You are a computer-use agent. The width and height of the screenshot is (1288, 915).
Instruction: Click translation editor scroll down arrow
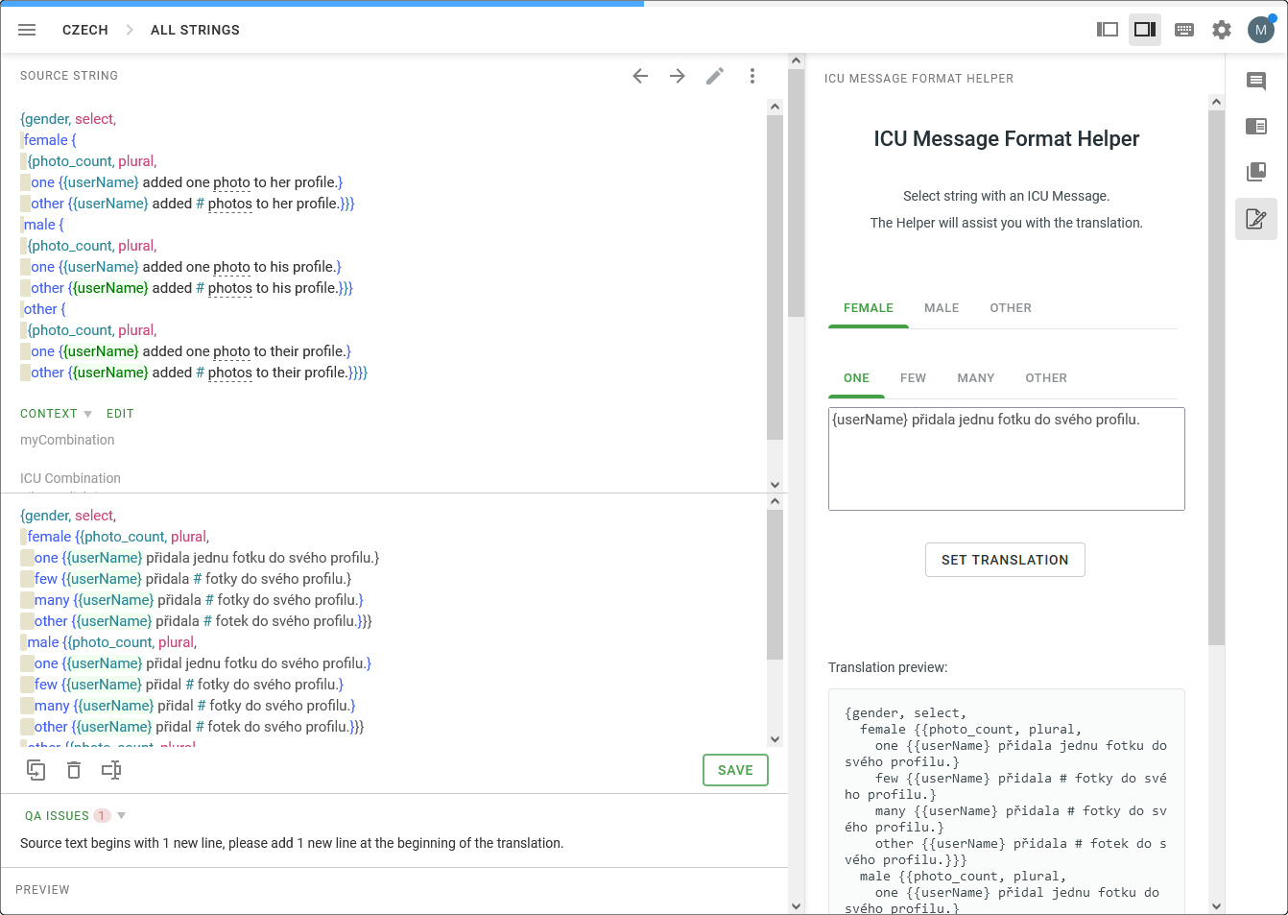coord(775,739)
